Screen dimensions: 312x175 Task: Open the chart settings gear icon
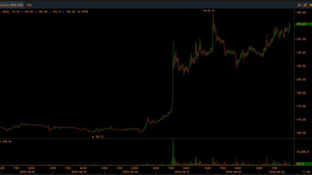pos(311,5)
